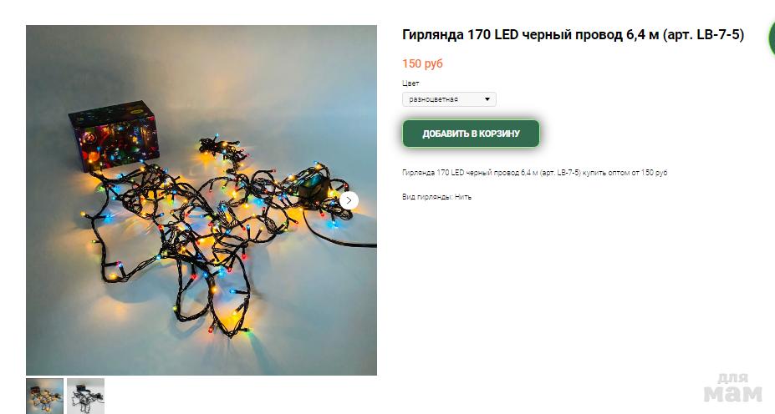This screenshot has width=775, height=414.
Task: Click the 'для мам' watermark logo
Action: point(733,388)
